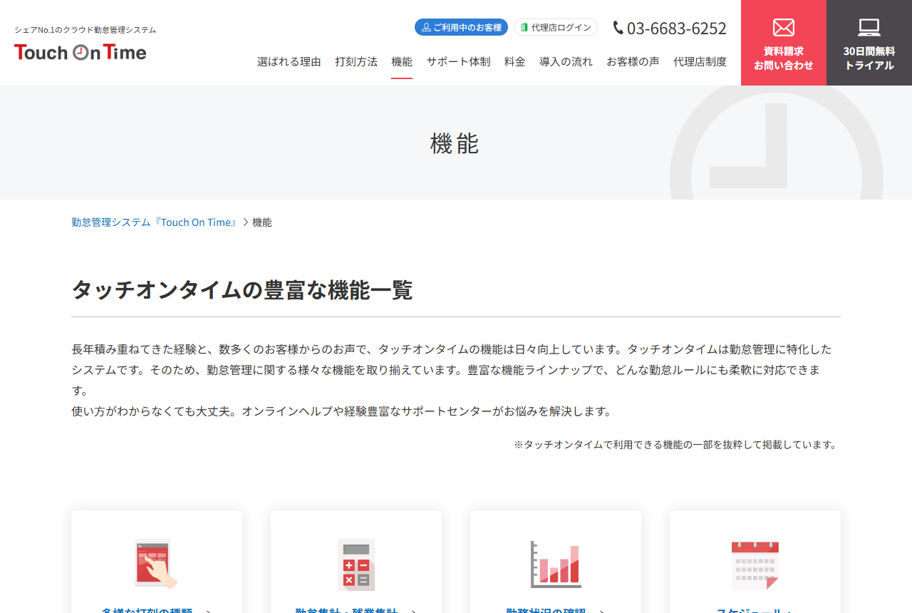The image size is (912, 613).
Task: Click the 勤怠管理システム『Touch On Time』 breadcrumb link
Action: [x=154, y=222]
